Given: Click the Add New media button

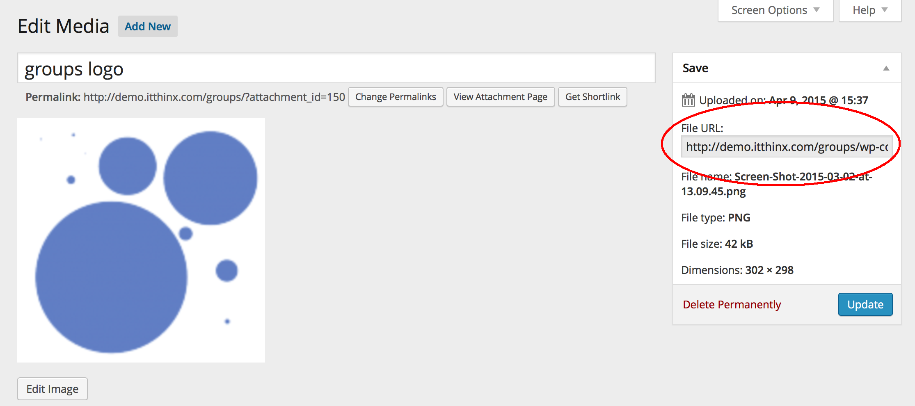Looking at the screenshot, I should [x=148, y=27].
